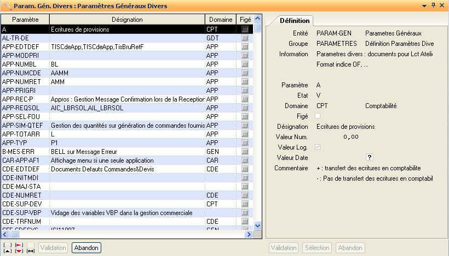This screenshot has height=256, width=449.
Task: Click the Abandon button under the list
Action: (86, 248)
